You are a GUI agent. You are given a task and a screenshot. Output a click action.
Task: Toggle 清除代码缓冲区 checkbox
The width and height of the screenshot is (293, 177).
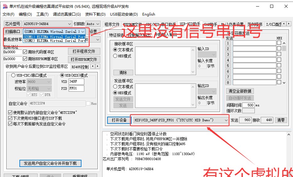[25, 52]
